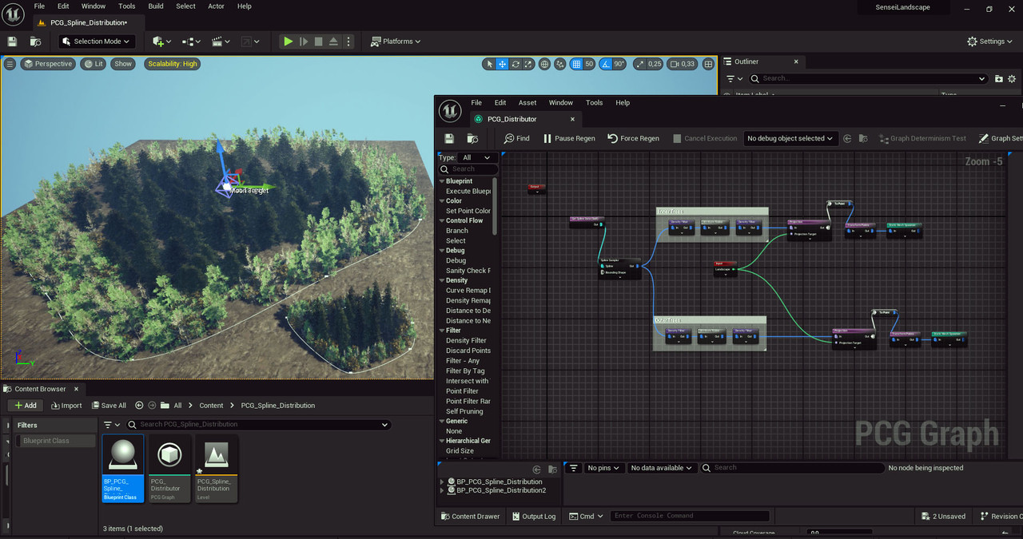1023x539 pixels.
Task: Open the viewport Show flags menu
Action: click(123, 64)
